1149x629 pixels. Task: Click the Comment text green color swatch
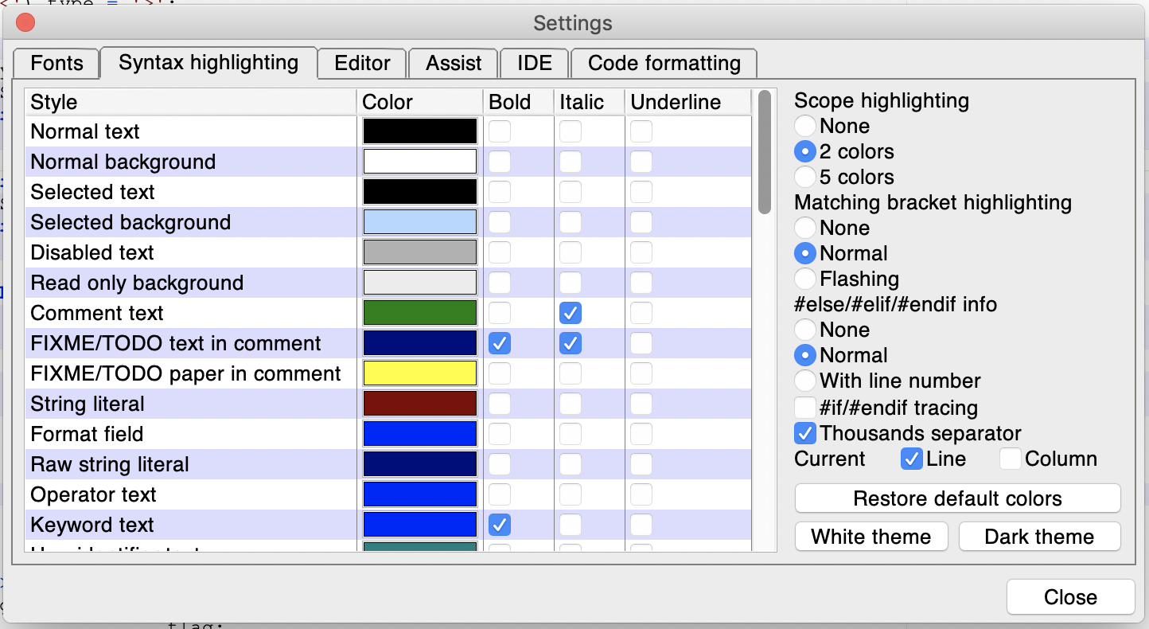click(x=419, y=313)
